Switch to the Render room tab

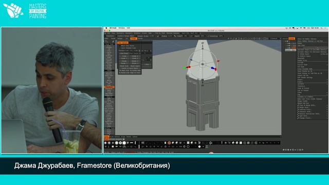coord(140,39)
